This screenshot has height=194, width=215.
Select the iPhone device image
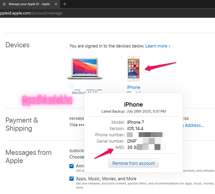click(x=134, y=69)
